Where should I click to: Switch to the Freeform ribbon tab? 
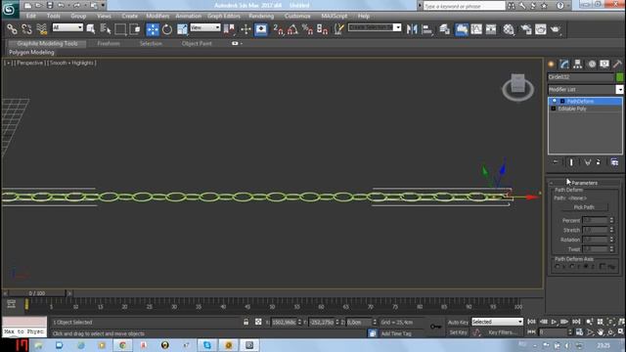pyautogui.click(x=109, y=43)
